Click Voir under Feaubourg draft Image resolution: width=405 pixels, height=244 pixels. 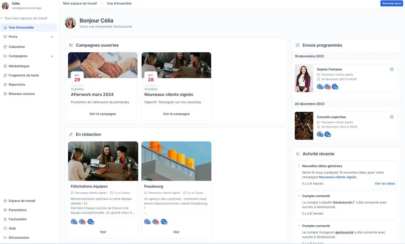coord(176,232)
